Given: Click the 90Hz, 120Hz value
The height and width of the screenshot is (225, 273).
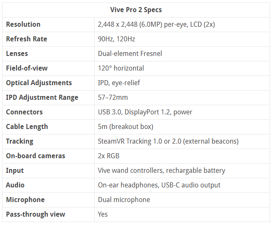Looking at the screenshot, I should pos(116,39).
